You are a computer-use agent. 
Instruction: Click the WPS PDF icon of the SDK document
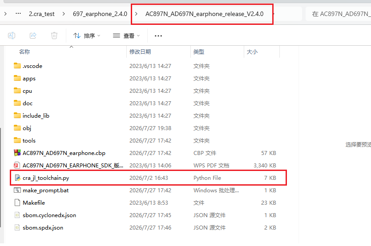click(16, 165)
